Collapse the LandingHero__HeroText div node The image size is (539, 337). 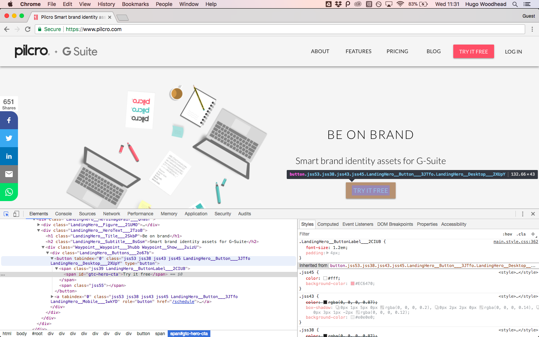(39, 230)
